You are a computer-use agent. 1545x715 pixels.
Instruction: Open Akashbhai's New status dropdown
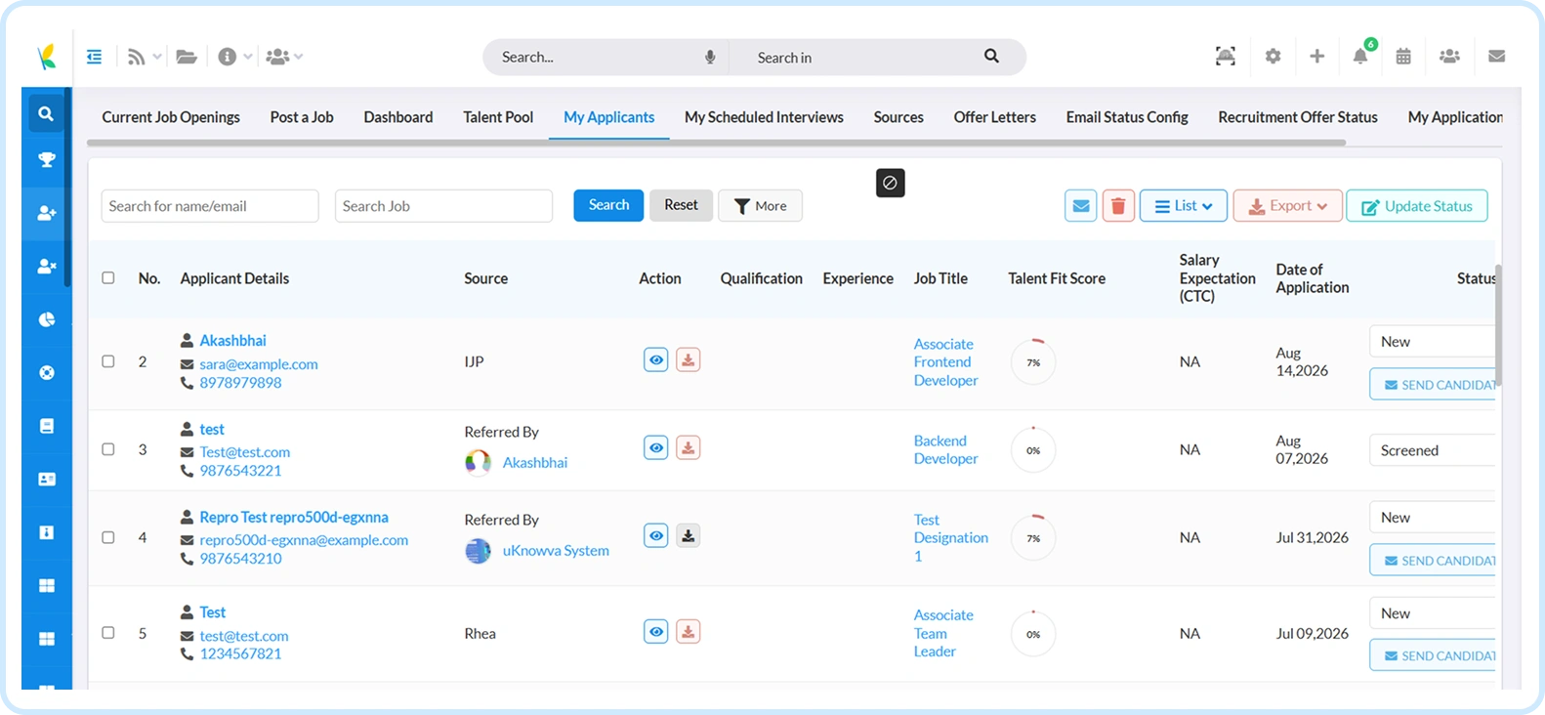(1432, 342)
